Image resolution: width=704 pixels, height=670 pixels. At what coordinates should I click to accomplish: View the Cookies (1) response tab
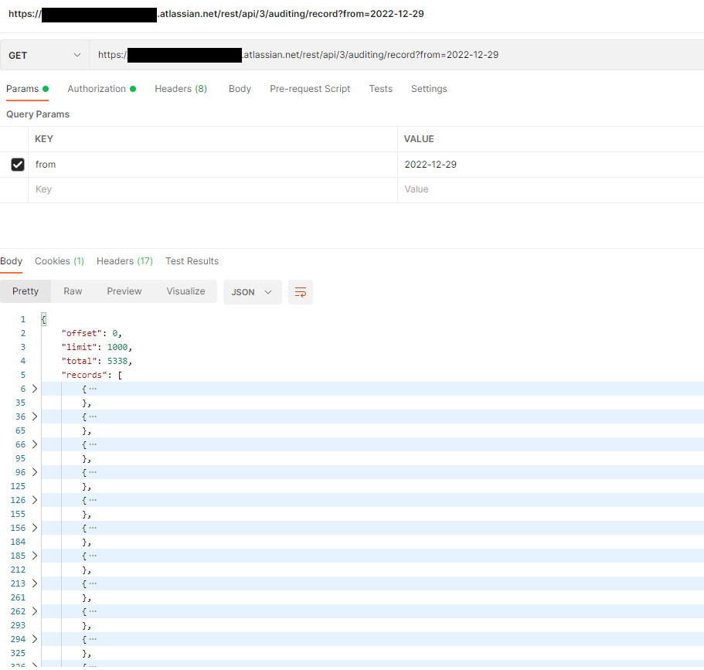59,261
